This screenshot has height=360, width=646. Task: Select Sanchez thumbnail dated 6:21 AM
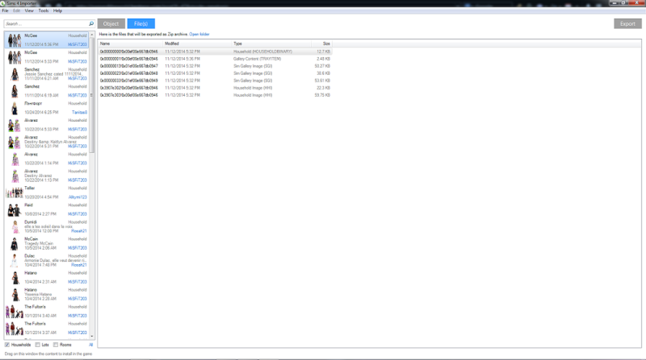(15, 74)
